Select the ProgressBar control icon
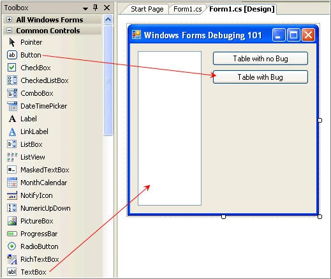Image resolution: width=331 pixels, height=279 pixels. tap(12, 234)
